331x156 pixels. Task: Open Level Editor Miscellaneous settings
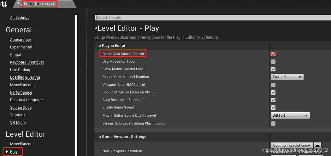coord(22,144)
